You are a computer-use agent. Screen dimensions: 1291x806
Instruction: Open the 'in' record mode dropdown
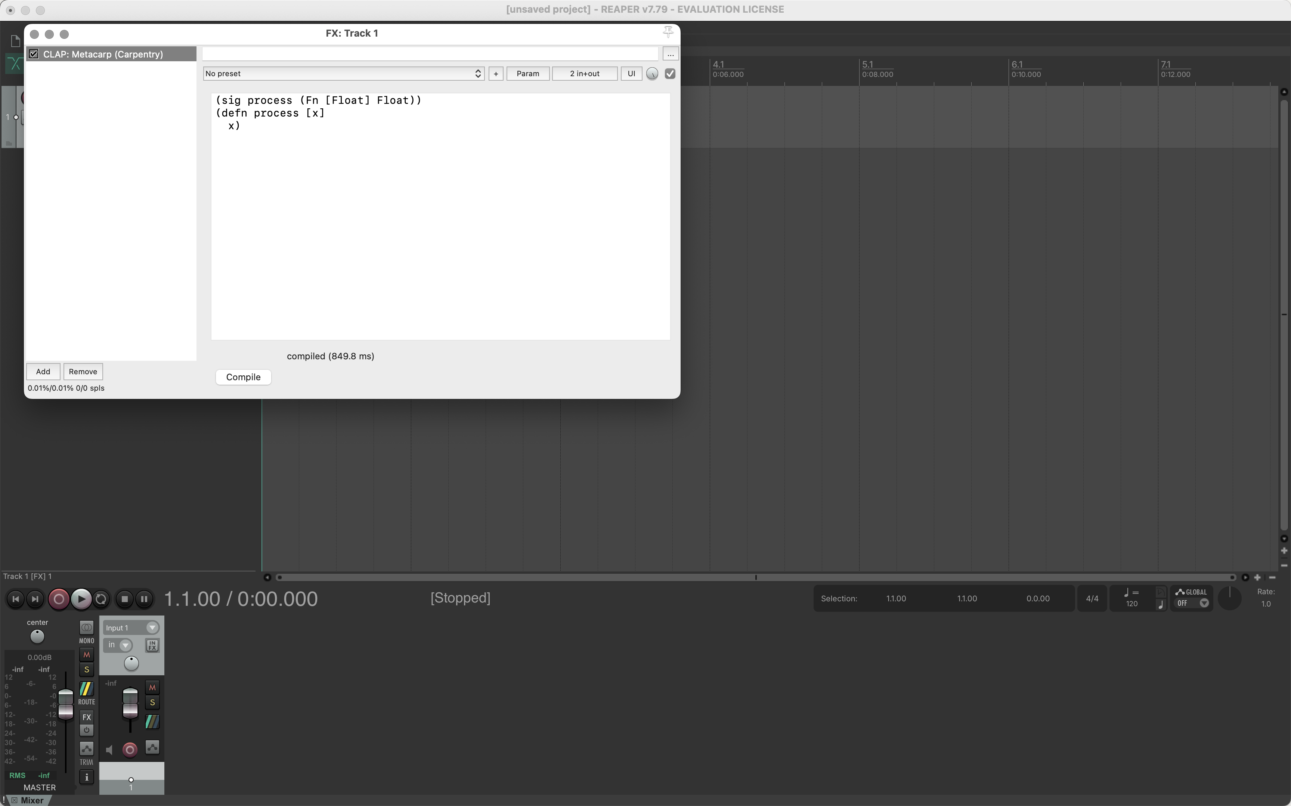tap(118, 645)
